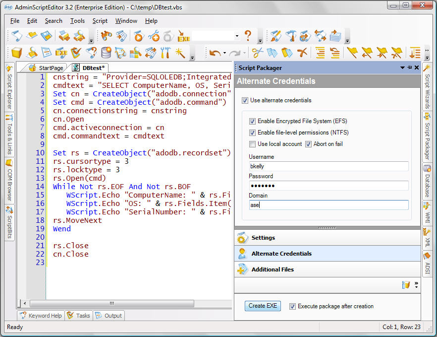Run the script with orange play icon
437x337 pixels.
139,36
